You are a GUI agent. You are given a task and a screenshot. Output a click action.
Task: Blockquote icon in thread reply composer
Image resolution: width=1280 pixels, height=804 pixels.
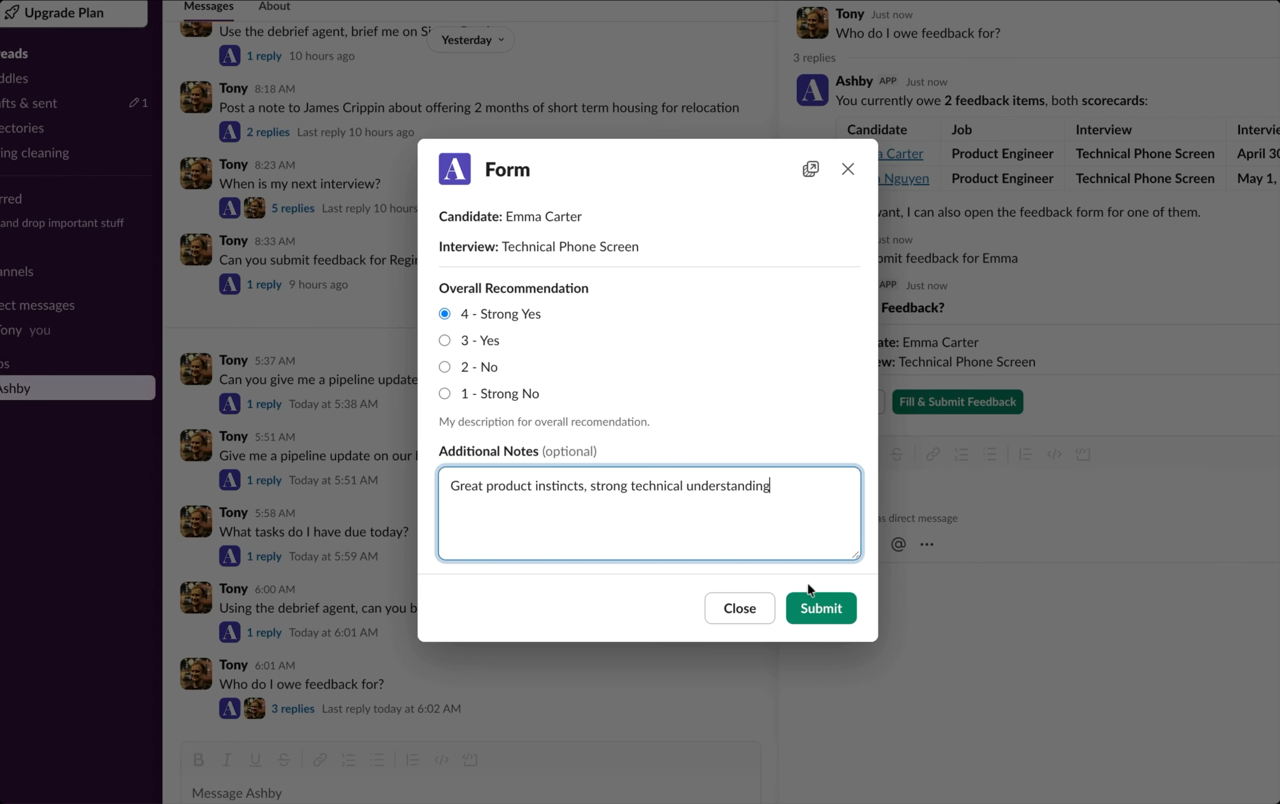[1025, 455]
